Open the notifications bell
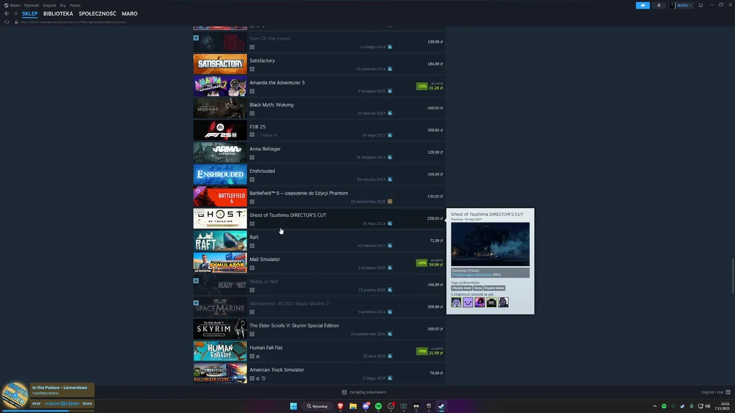The height and width of the screenshot is (413, 735). click(659, 5)
